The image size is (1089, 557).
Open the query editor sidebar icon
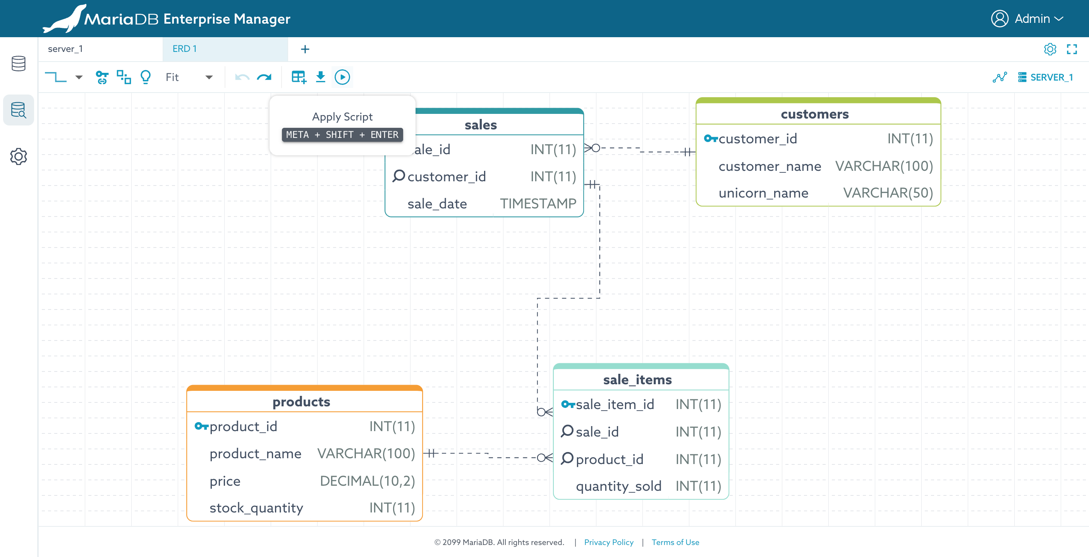tap(18, 110)
